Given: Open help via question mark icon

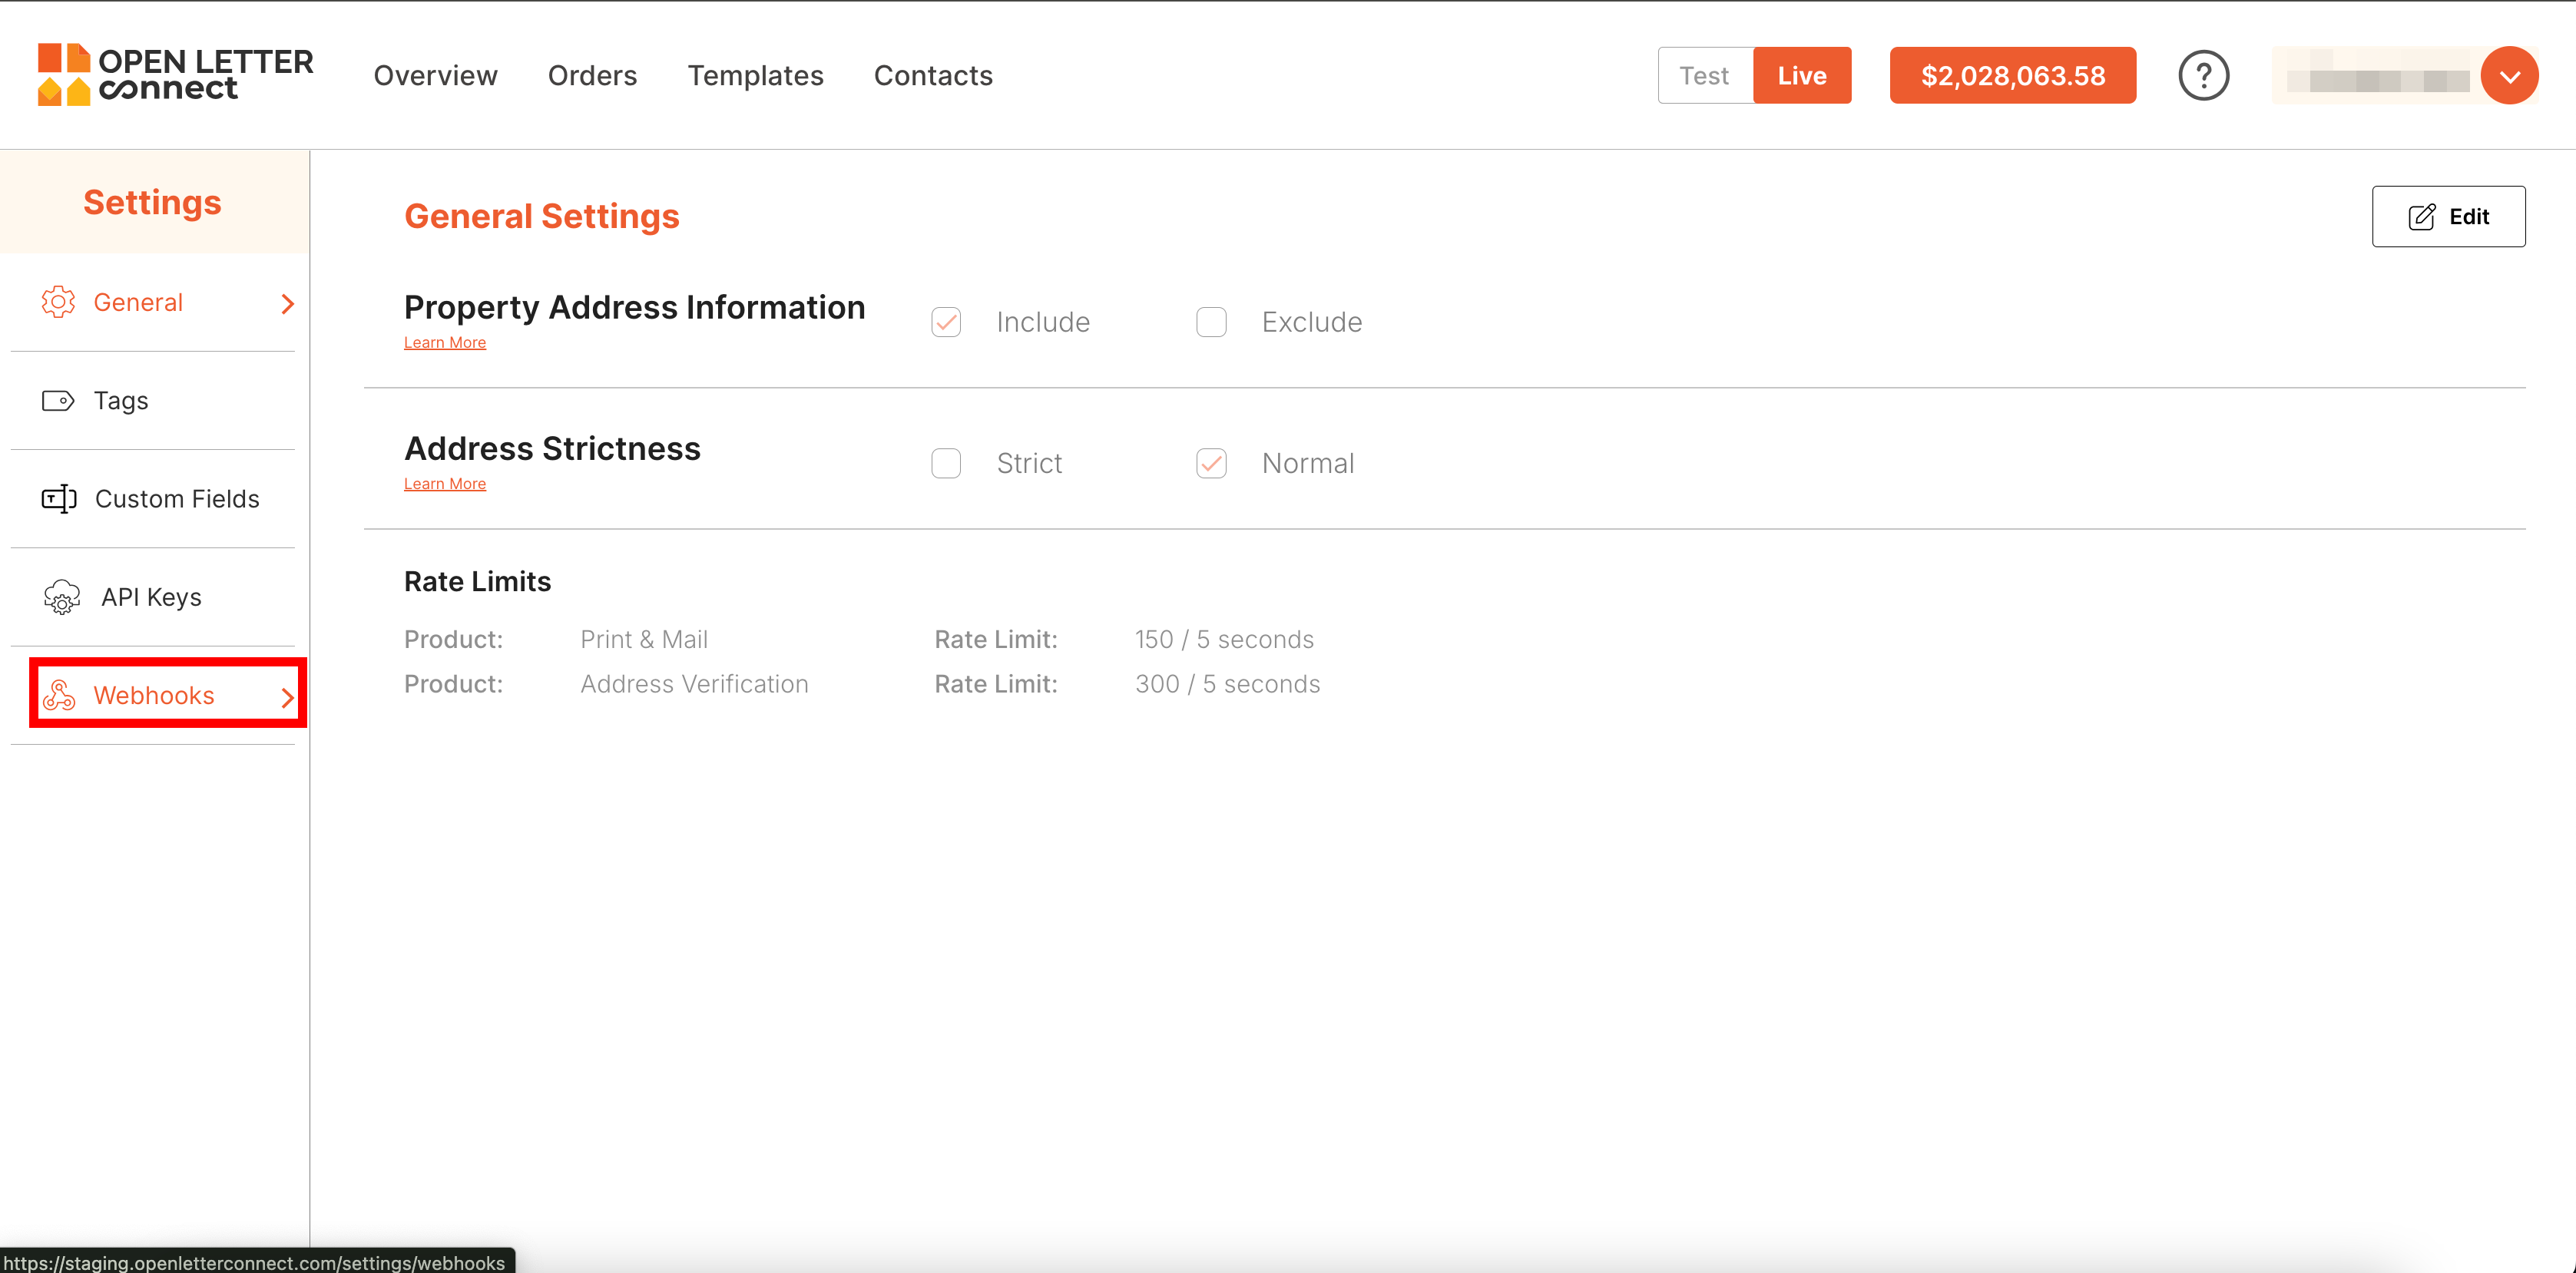Looking at the screenshot, I should click(2203, 76).
